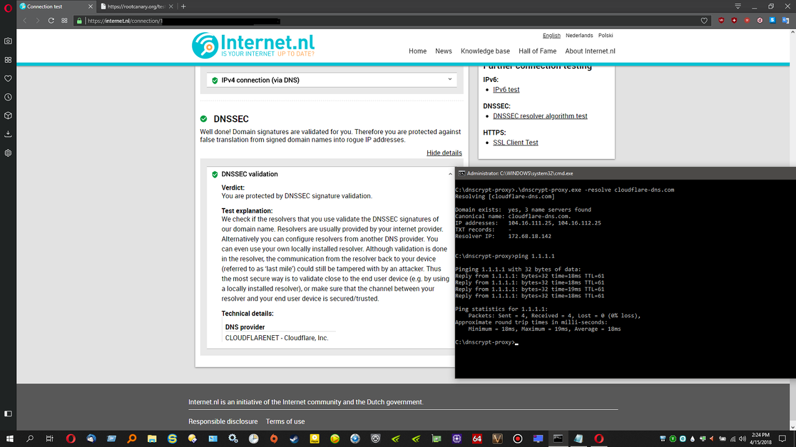The width and height of the screenshot is (796, 447).
Task: Open the Extensions grid icon in sidebar
Action: [7, 60]
